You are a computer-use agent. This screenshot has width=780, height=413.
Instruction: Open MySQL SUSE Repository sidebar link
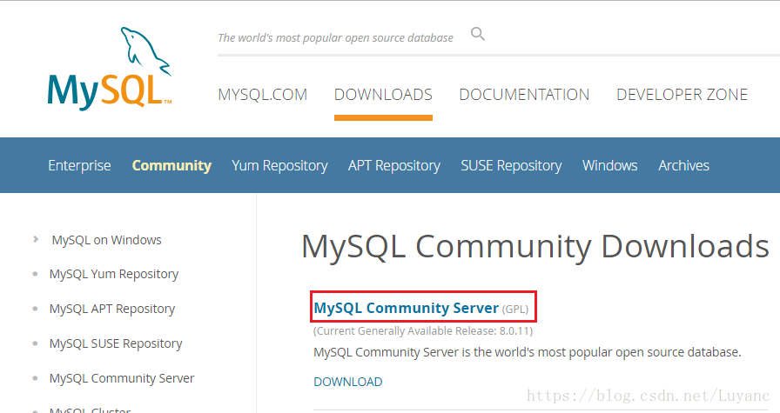click(x=116, y=344)
